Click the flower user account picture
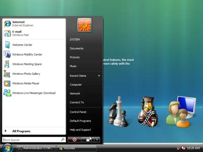The height and width of the screenshot is (152, 203). click(84, 25)
